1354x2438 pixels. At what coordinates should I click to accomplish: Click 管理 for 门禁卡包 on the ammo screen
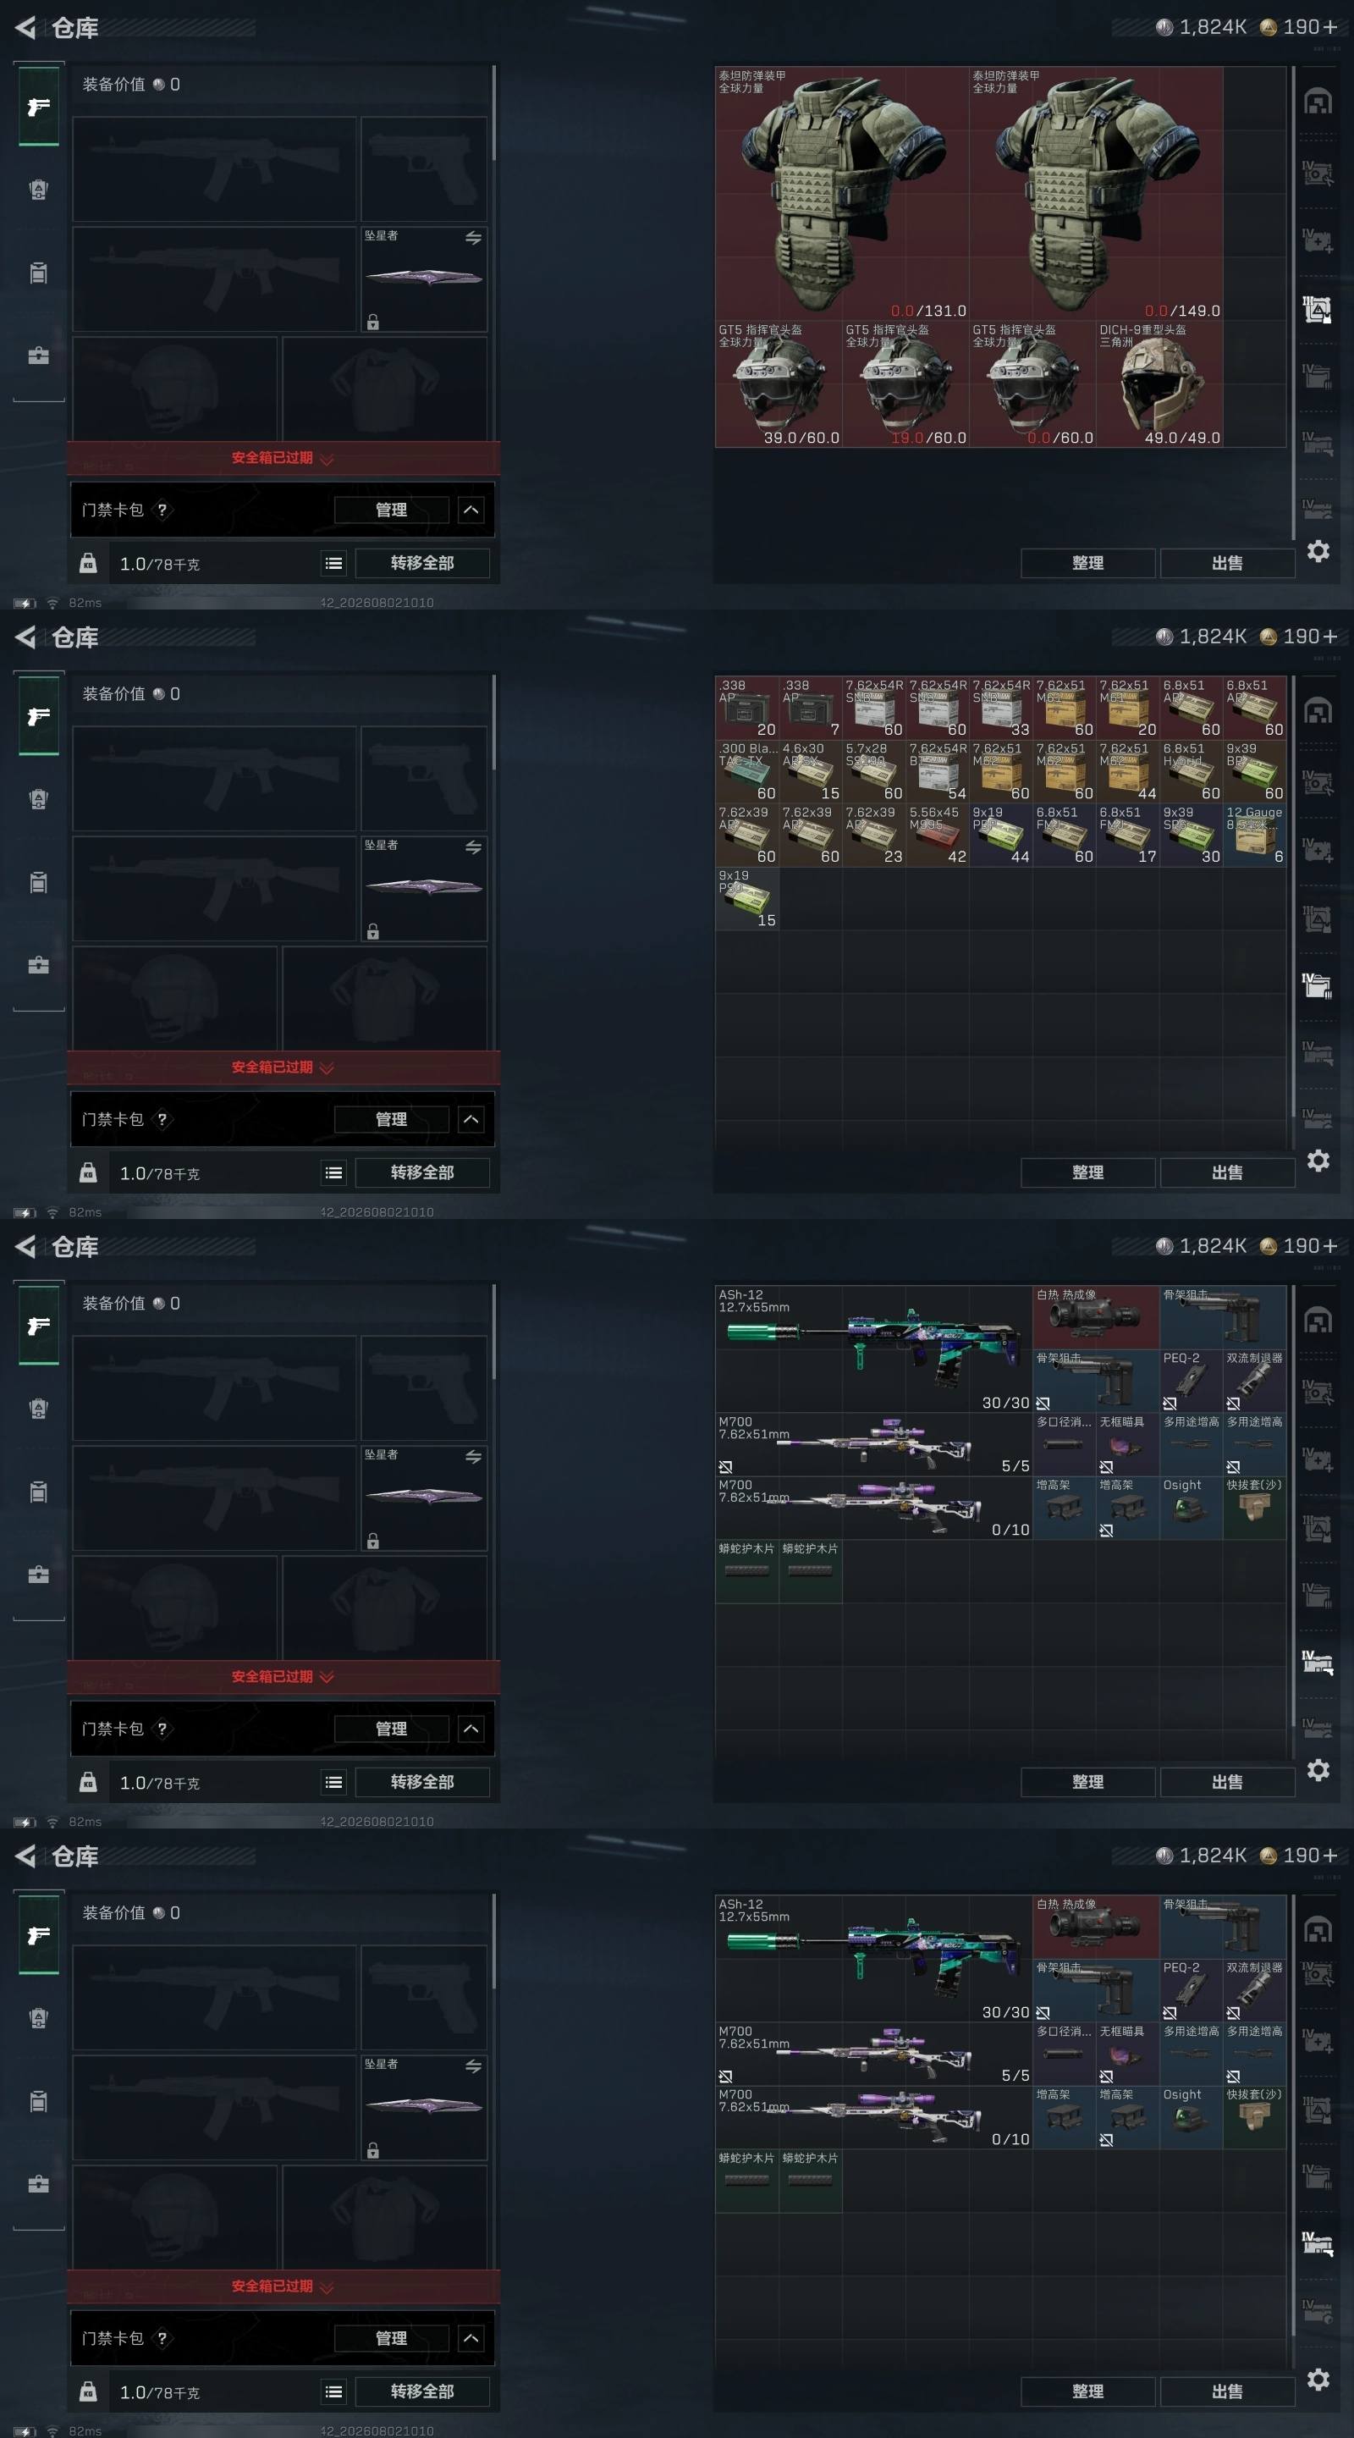pos(392,1120)
